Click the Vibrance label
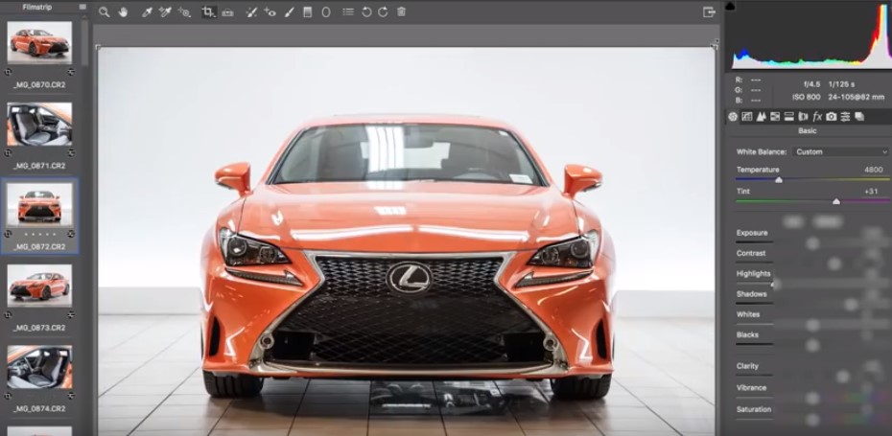 pos(751,388)
